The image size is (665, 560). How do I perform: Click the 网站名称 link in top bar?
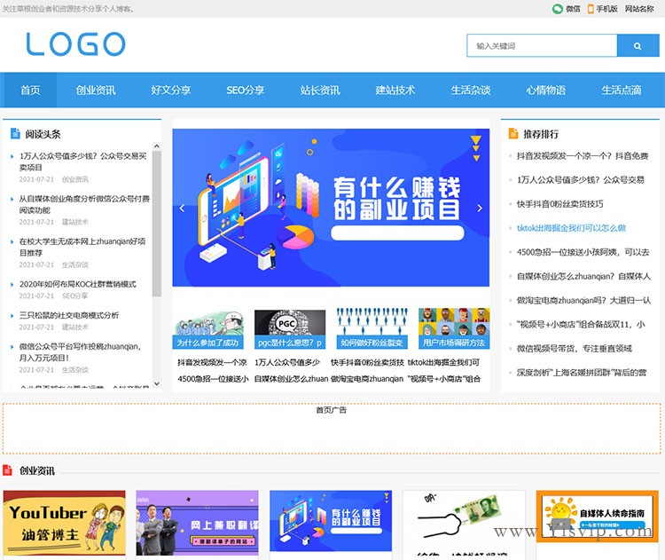click(x=639, y=9)
